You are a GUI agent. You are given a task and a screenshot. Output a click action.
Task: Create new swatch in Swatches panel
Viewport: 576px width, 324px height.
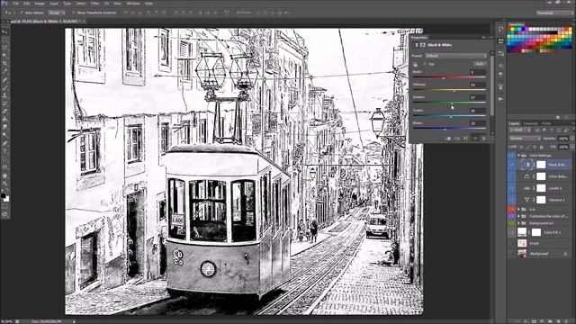pyautogui.click(x=558, y=118)
